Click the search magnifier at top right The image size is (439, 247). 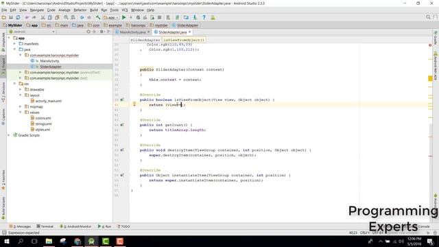click(x=428, y=17)
